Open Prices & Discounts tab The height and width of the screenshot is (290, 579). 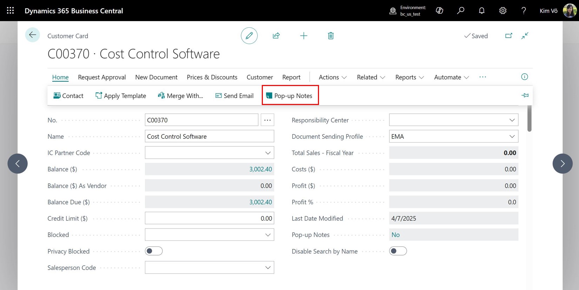point(212,77)
